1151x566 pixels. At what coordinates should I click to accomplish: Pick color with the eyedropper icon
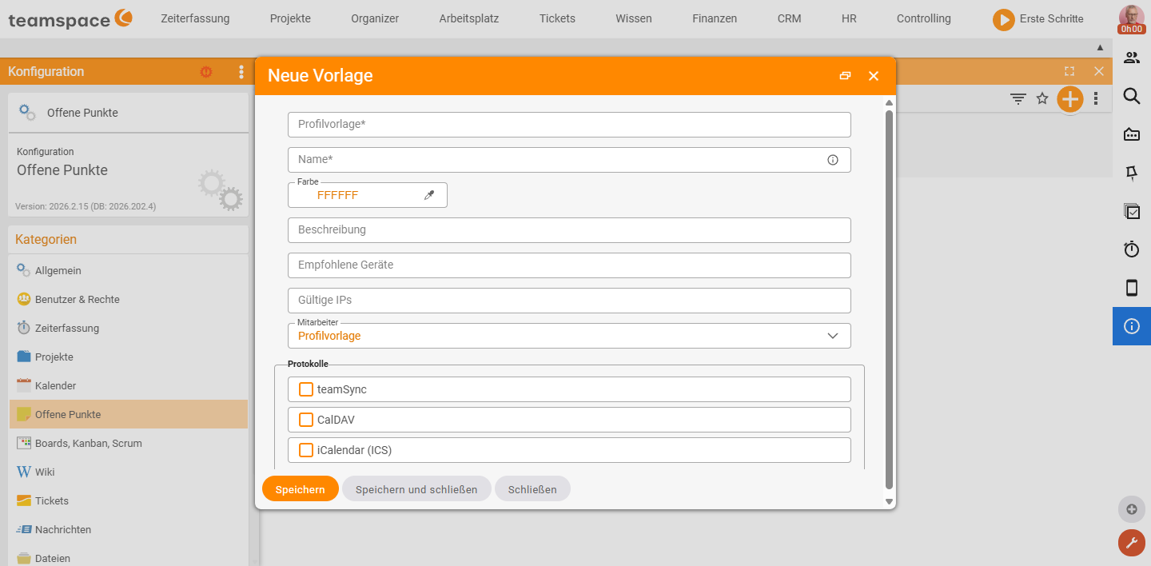[429, 195]
